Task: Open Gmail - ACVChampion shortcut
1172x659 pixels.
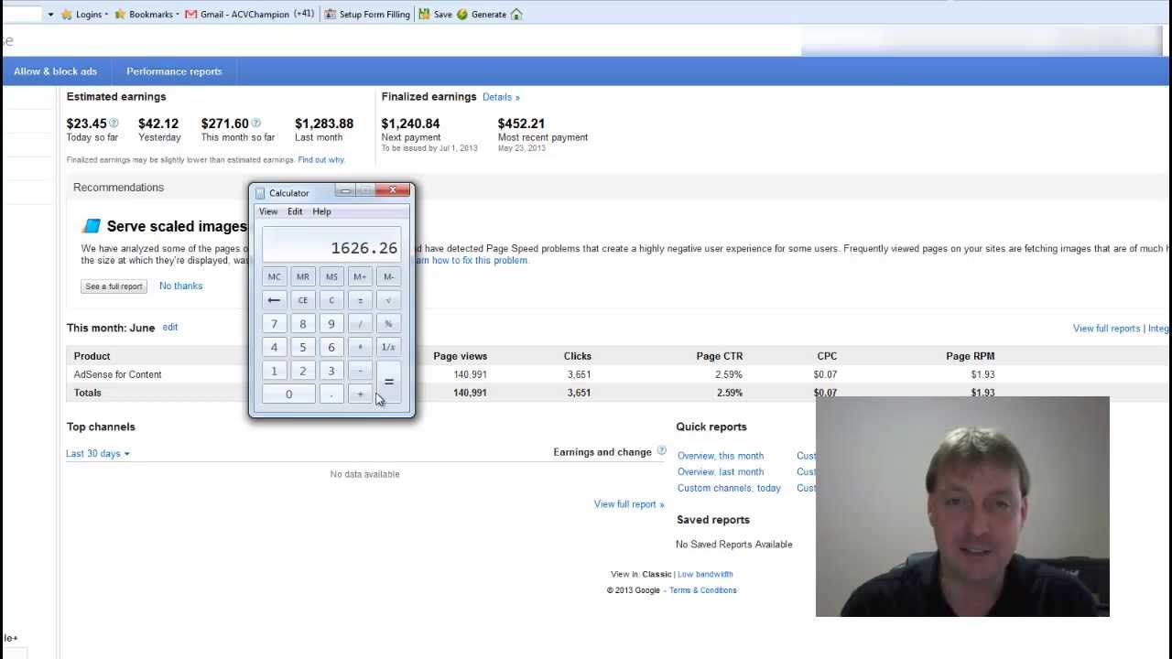Action: pos(250,15)
